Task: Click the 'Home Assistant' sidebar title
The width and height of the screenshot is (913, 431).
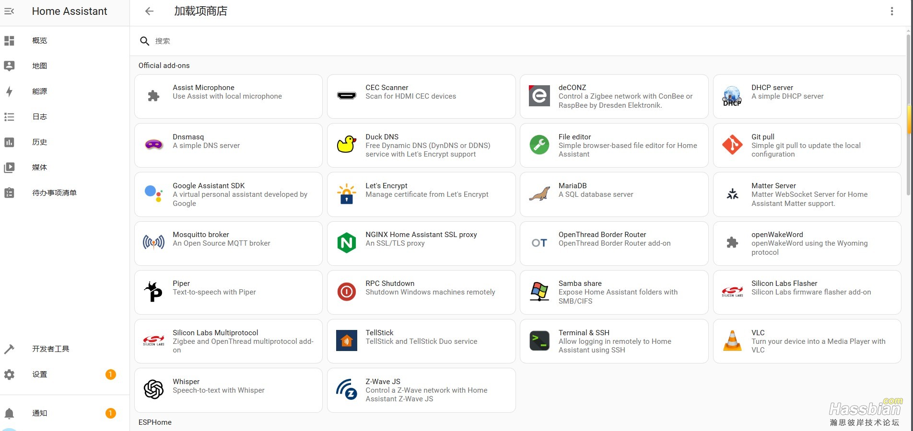Action: [70, 11]
